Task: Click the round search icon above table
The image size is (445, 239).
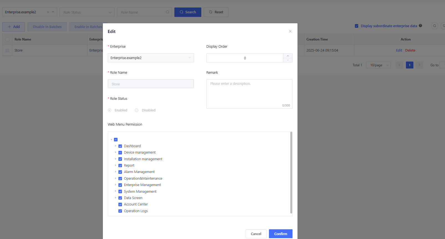Action: 434,26
